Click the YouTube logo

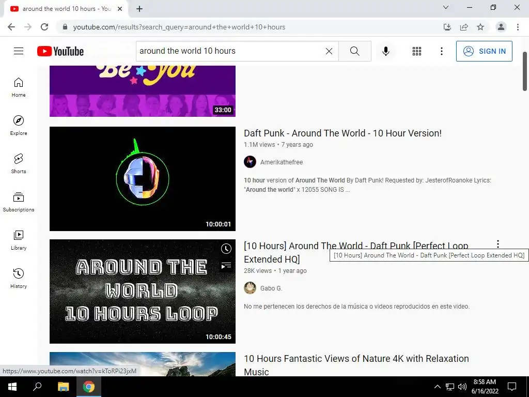tap(60, 51)
